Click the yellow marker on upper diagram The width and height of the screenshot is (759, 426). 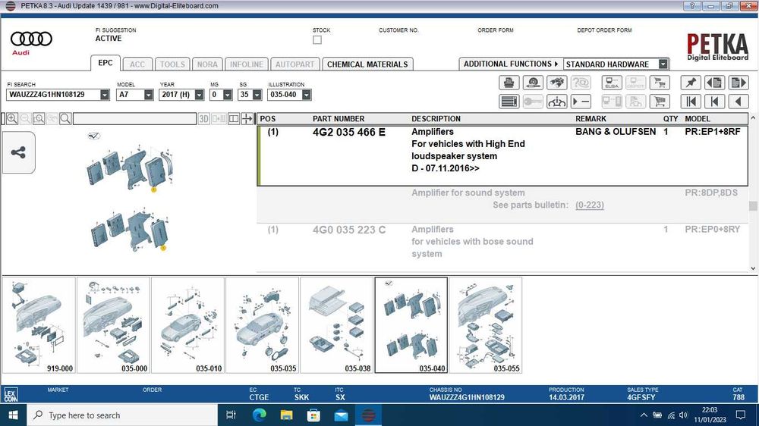(x=154, y=190)
